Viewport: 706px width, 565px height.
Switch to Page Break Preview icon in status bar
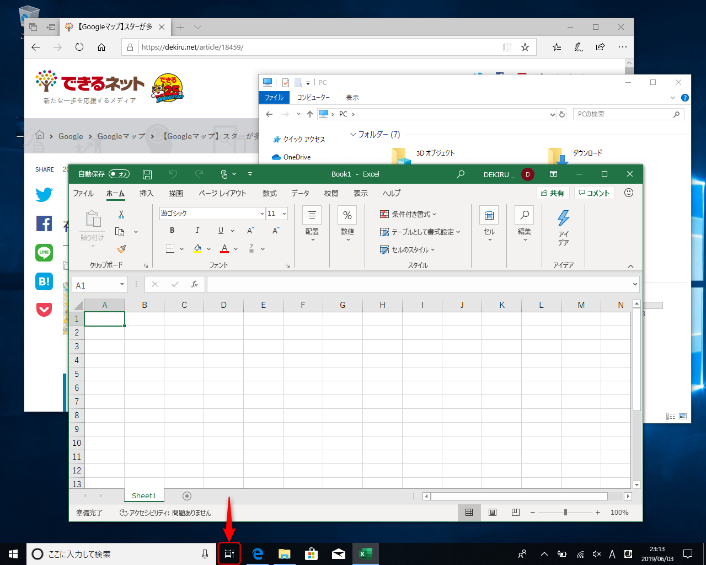[516, 513]
